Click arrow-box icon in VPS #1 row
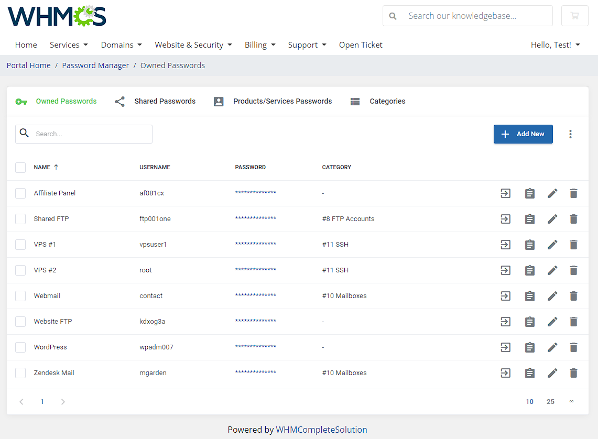 click(x=505, y=245)
